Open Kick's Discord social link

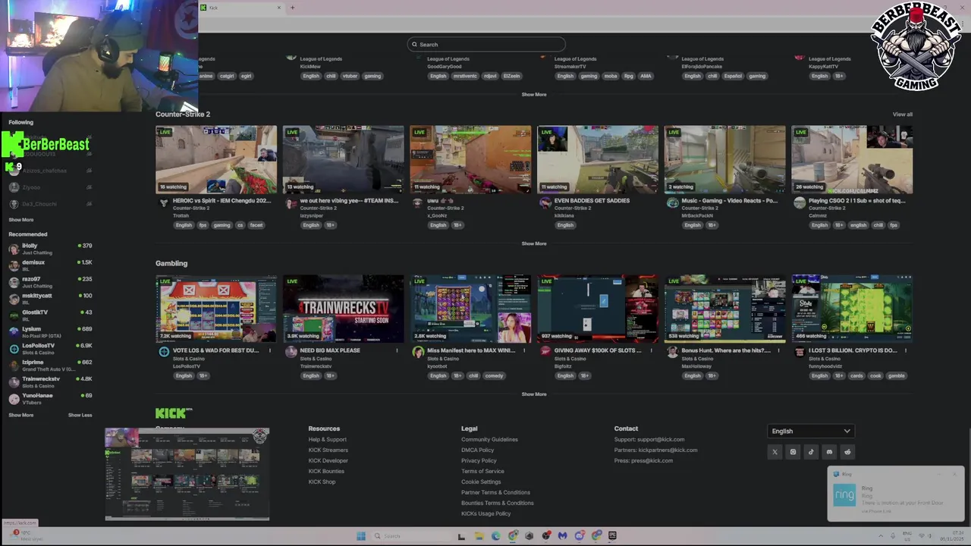pos(829,452)
